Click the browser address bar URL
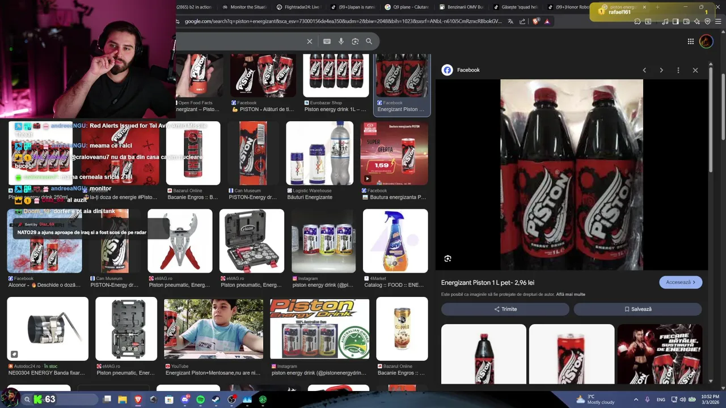The width and height of the screenshot is (726, 408). [x=343, y=22]
